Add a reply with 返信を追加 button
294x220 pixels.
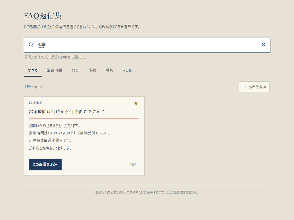[254, 87]
